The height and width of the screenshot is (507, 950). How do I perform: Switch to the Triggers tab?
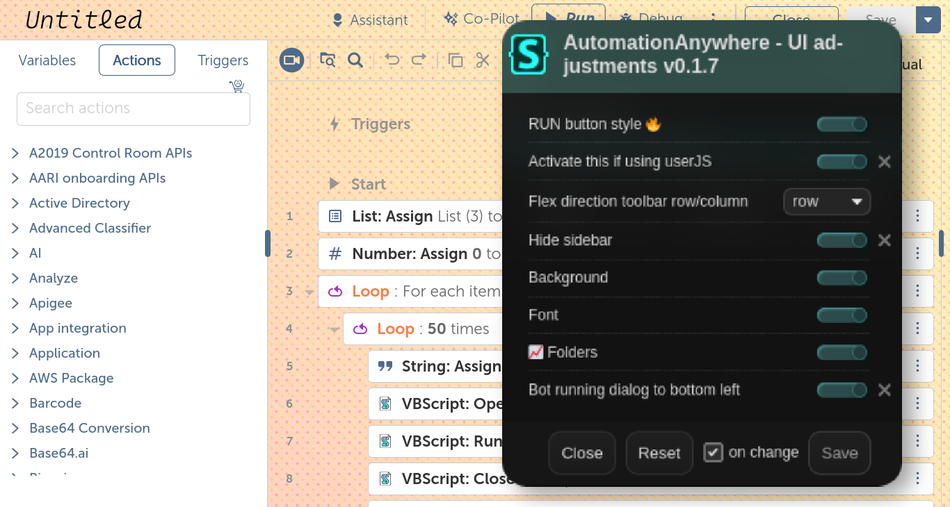(x=223, y=60)
